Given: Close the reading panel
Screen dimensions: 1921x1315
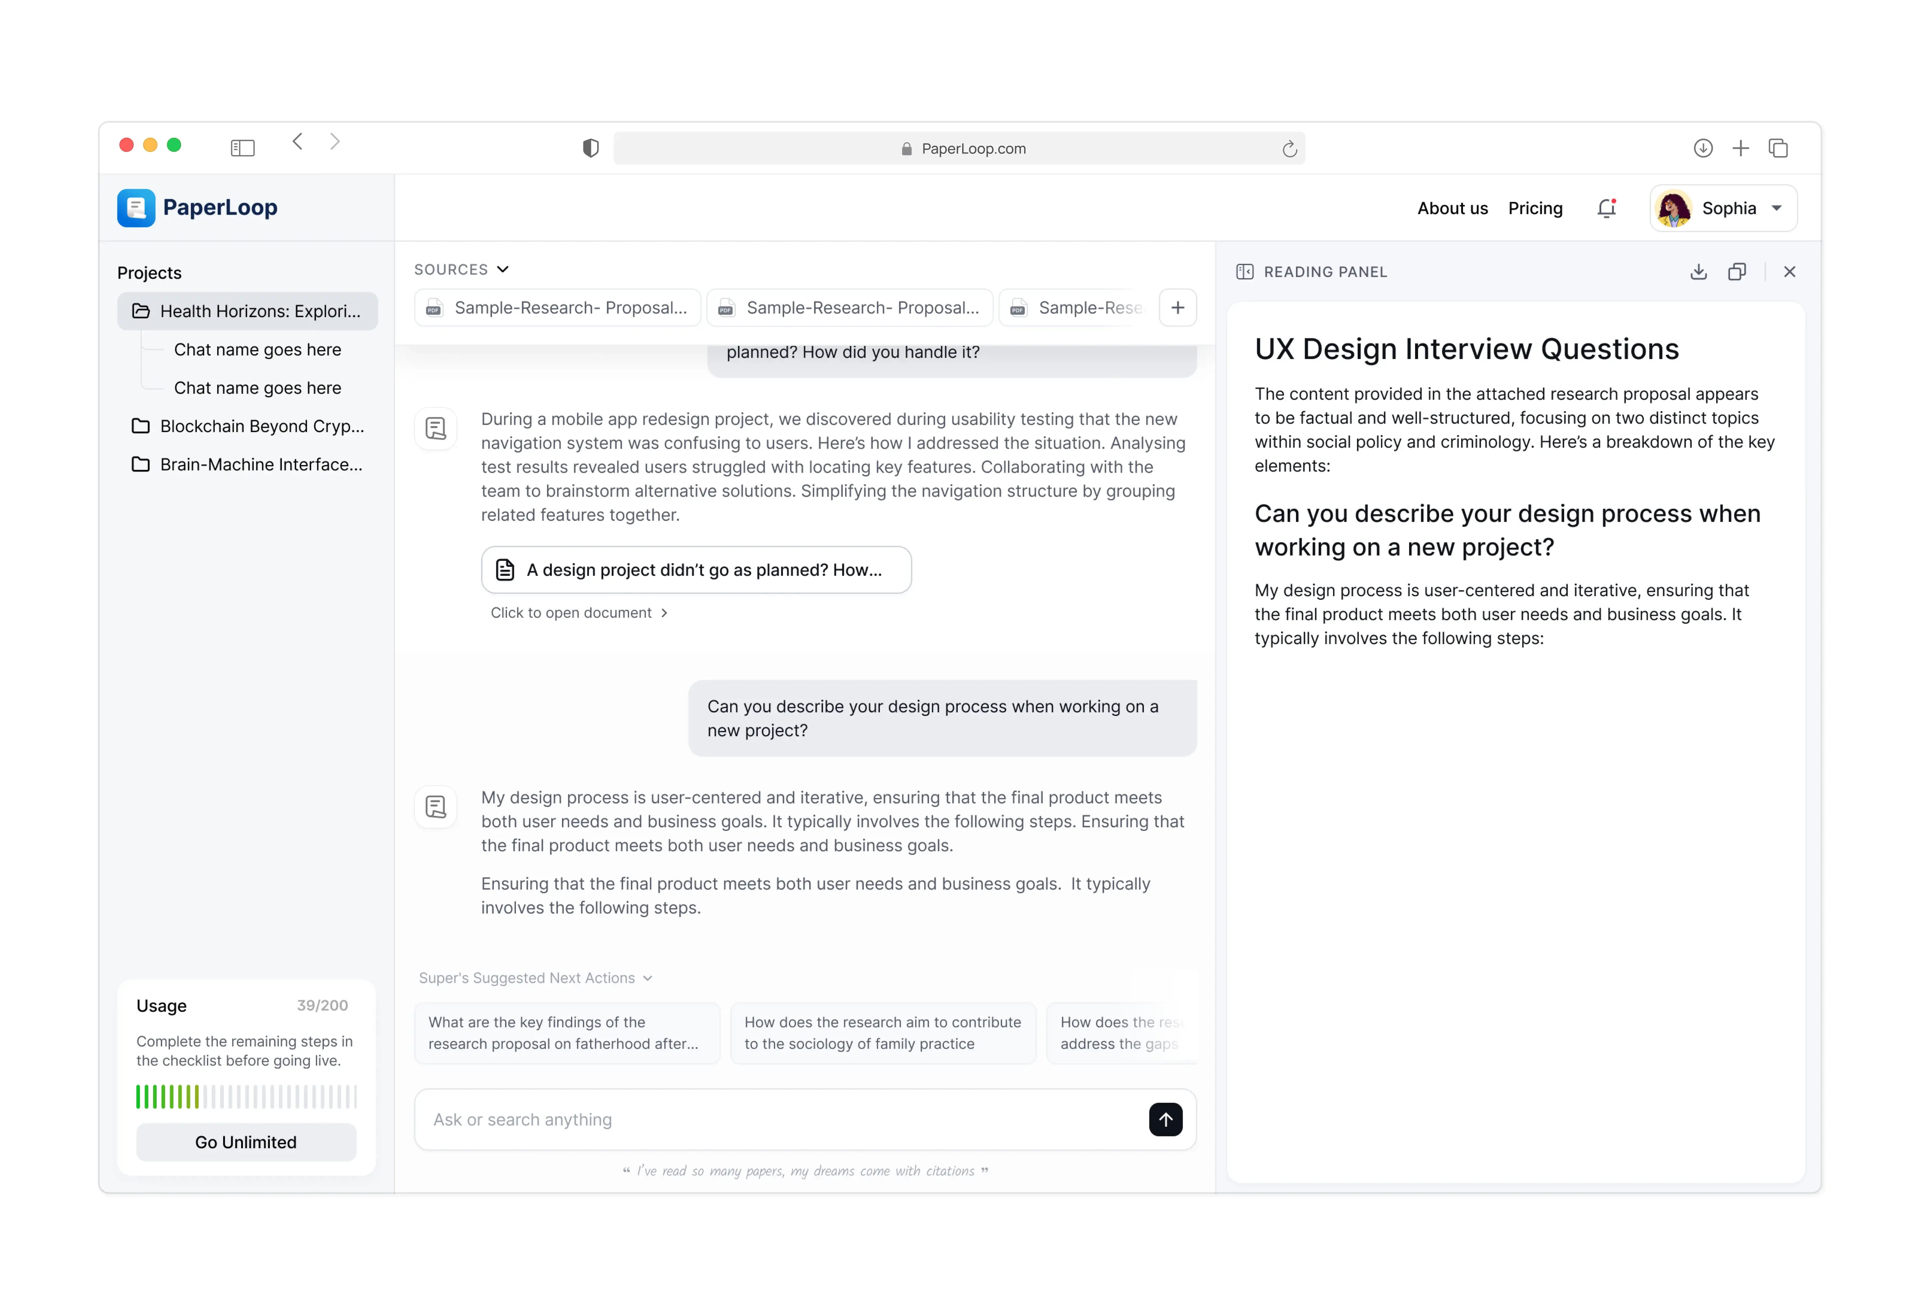Looking at the screenshot, I should [x=1790, y=272].
